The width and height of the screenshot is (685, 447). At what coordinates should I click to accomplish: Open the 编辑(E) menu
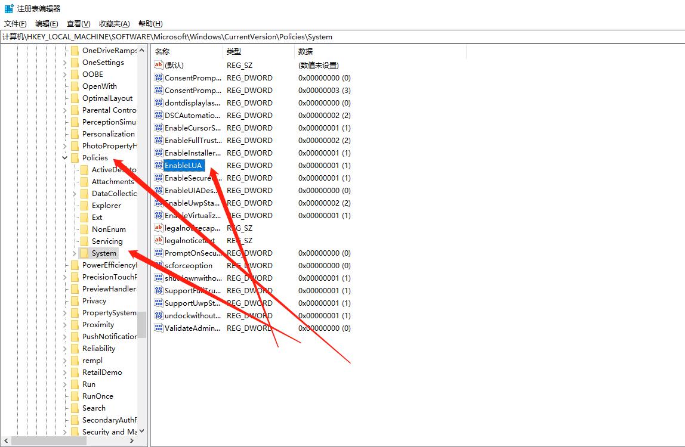[47, 24]
